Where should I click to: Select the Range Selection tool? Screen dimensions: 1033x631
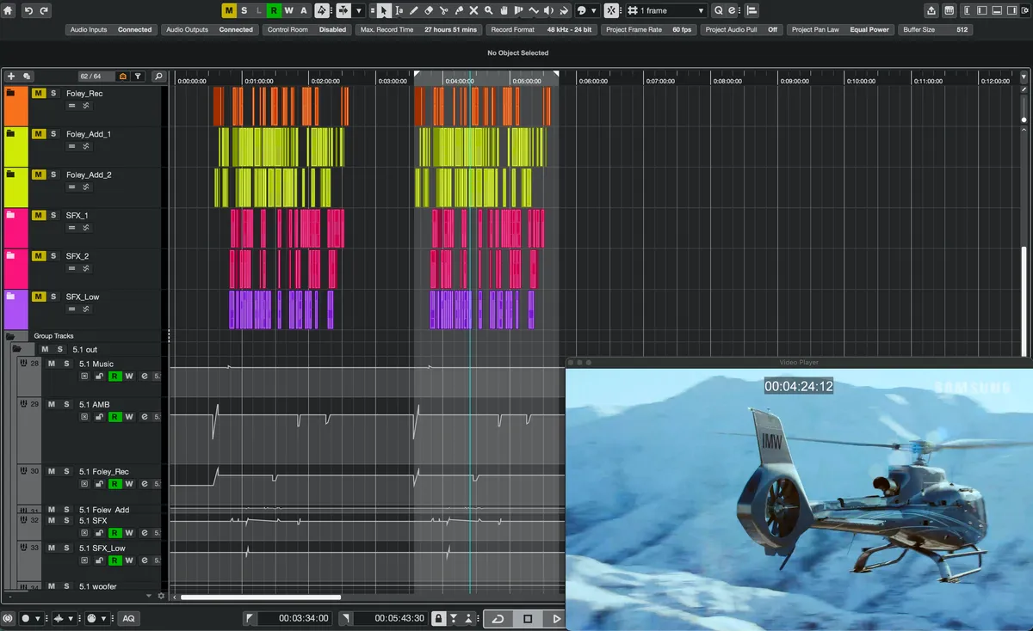[x=399, y=10]
